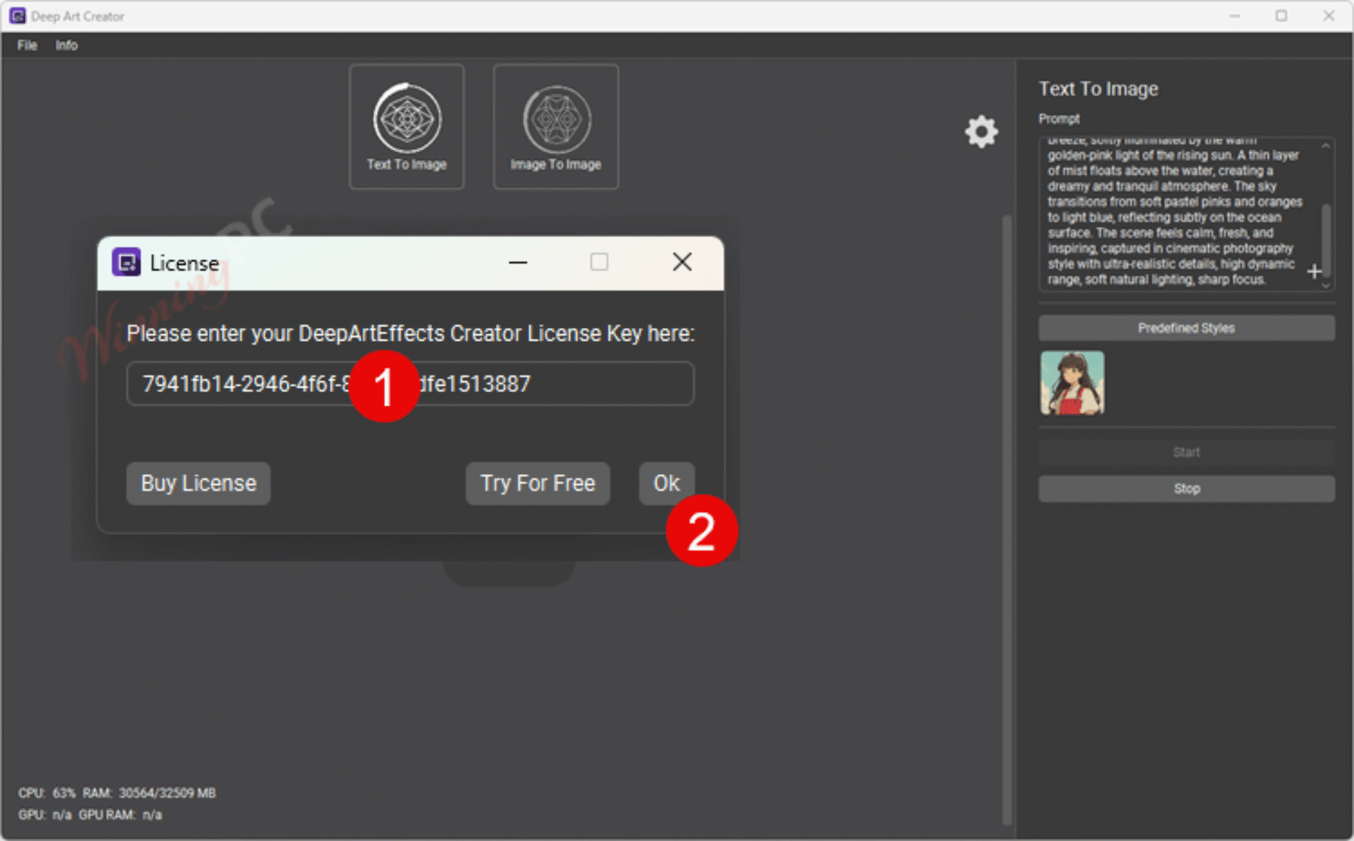Click the main canvas vertical scrollbar
This screenshot has width=1354, height=841.
pos(1007,519)
